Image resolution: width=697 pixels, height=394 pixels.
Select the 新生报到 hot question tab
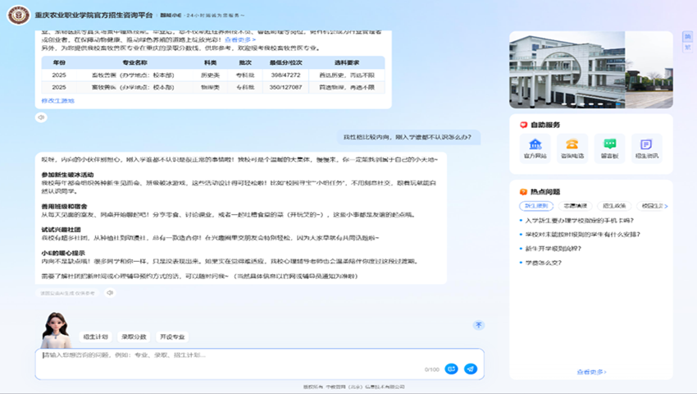[x=535, y=206]
